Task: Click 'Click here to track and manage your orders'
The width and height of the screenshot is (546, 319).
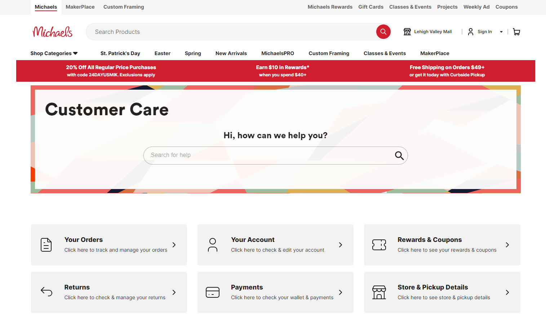Action: [x=116, y=250]
